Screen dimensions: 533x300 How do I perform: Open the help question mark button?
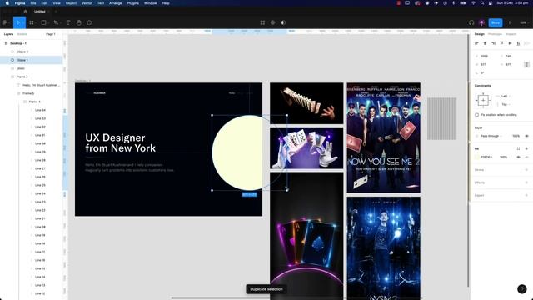tap(522, 289)
